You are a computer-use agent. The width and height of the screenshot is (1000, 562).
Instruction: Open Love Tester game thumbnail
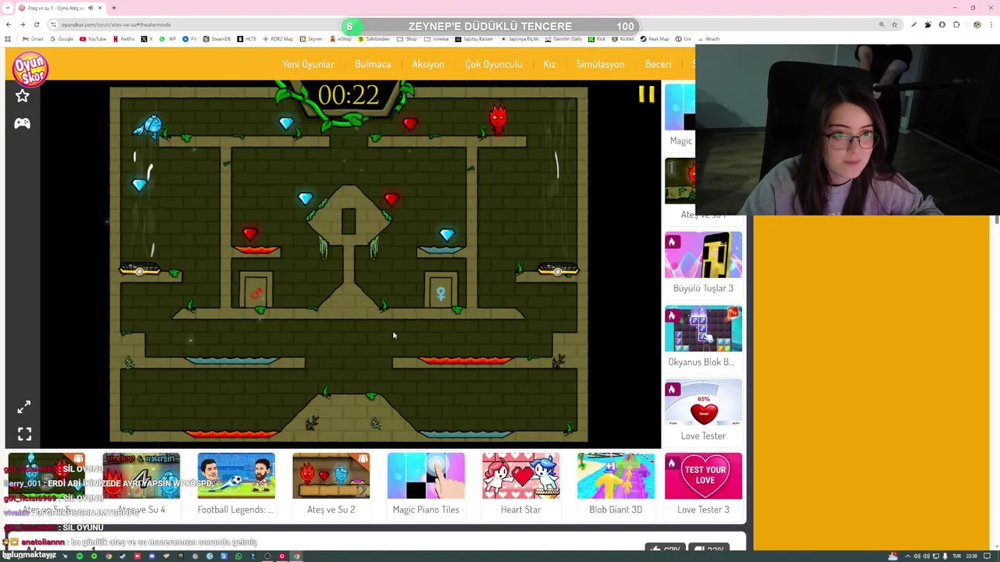click(703, 402)
